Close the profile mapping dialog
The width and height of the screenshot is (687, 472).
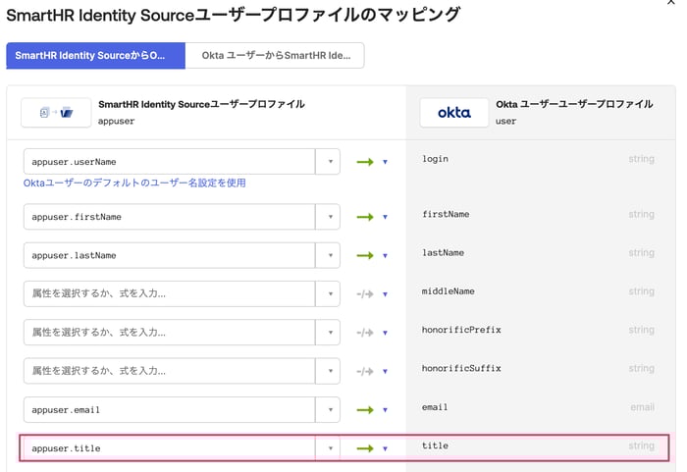(670, 2)
